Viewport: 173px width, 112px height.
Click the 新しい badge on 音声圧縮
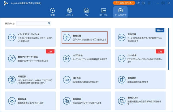click(160, 30)
